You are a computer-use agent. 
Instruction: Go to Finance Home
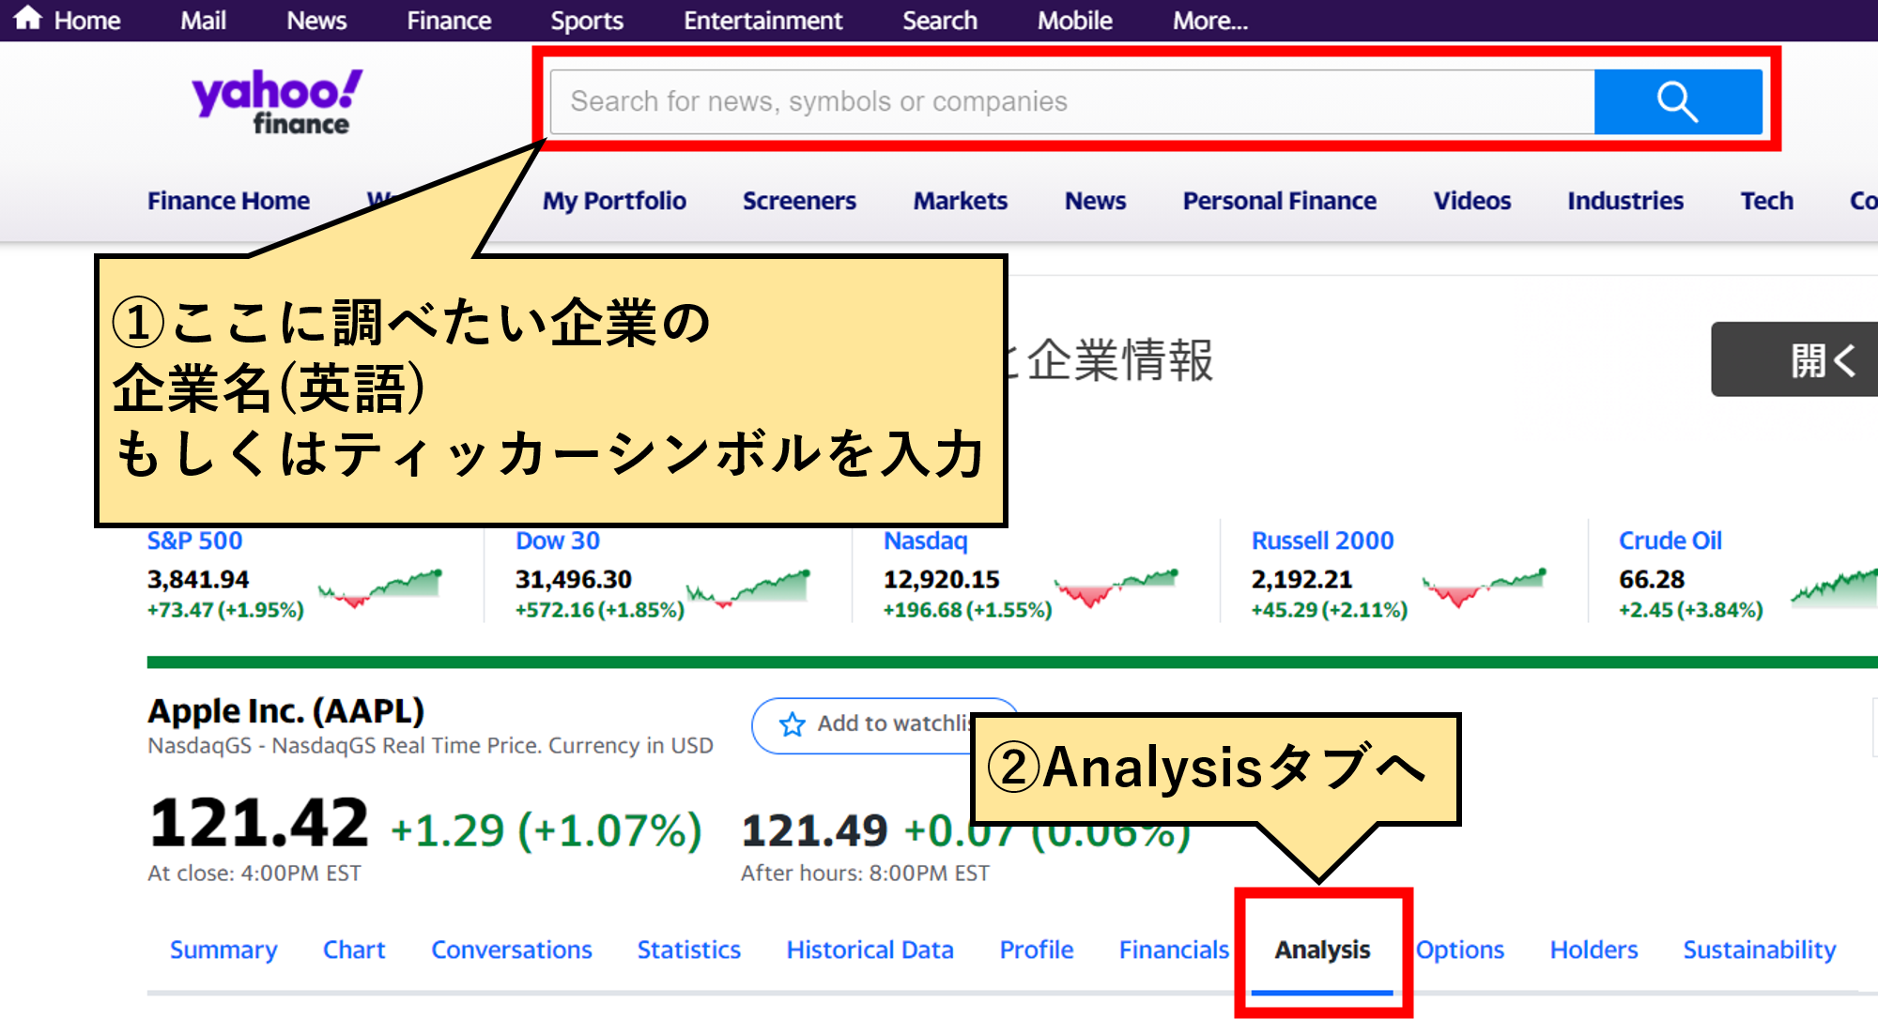(228, 201)
